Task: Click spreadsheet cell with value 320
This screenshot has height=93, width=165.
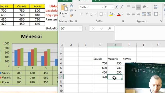Action: (x=100, y=77)
